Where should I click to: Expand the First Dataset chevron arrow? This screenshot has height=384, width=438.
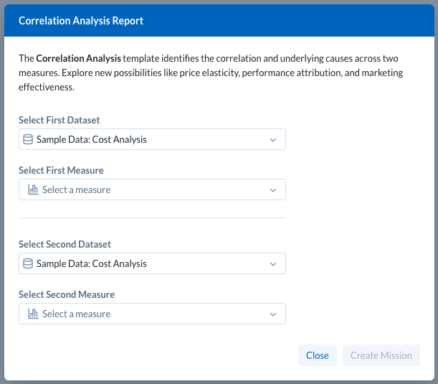[x=272, y=139]
